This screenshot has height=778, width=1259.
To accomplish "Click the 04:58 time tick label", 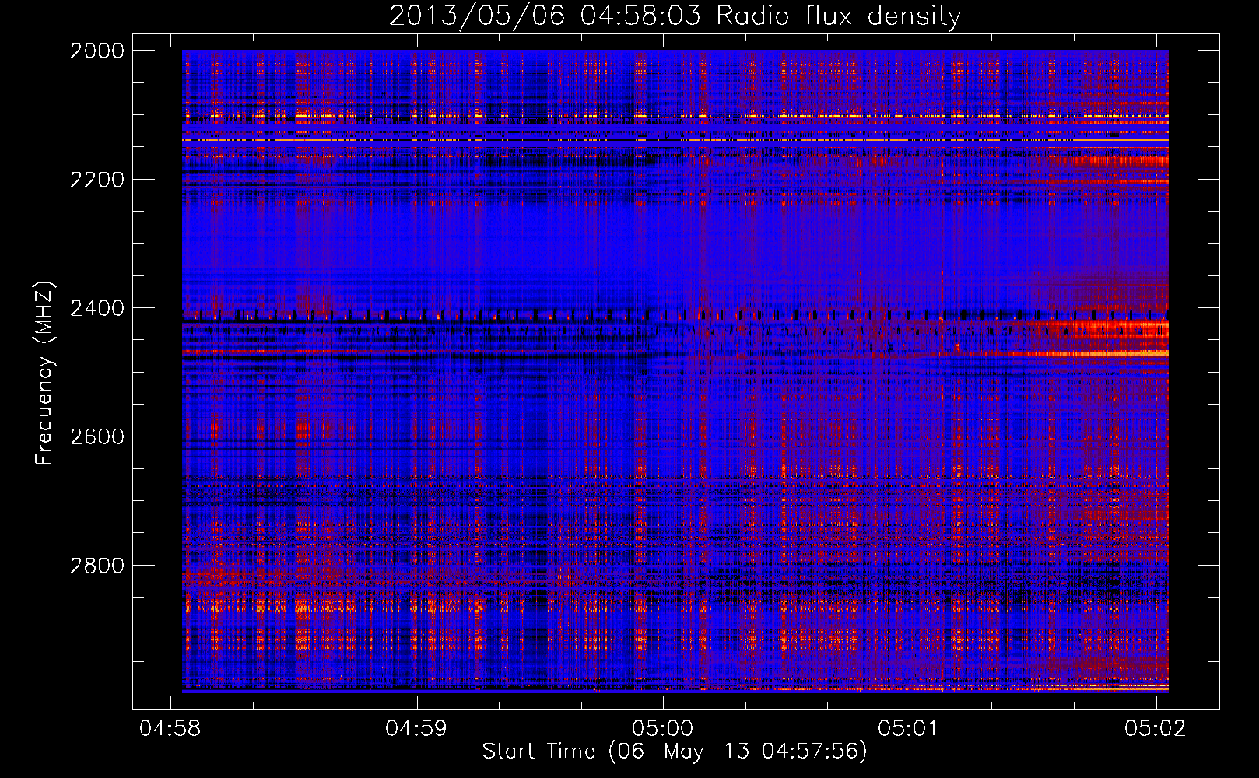I will coord(170,728).
